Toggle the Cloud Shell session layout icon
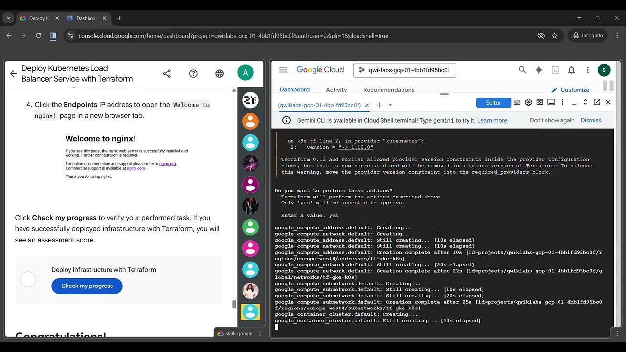This screenshot has width=626, height=352. [x=551, y=102]
